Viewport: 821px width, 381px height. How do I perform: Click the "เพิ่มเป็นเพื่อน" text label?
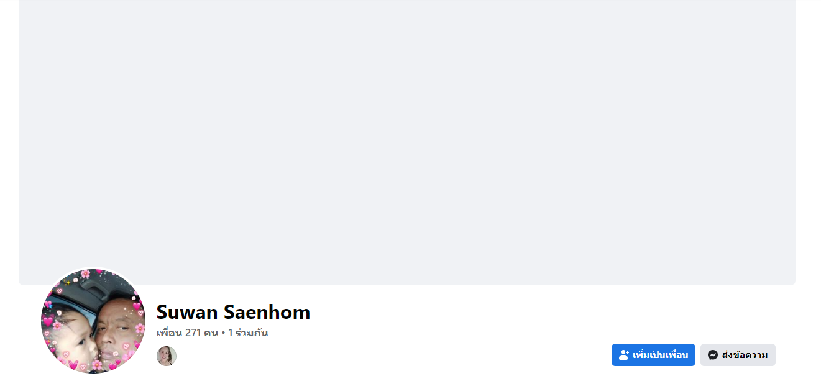pos(660,355)
